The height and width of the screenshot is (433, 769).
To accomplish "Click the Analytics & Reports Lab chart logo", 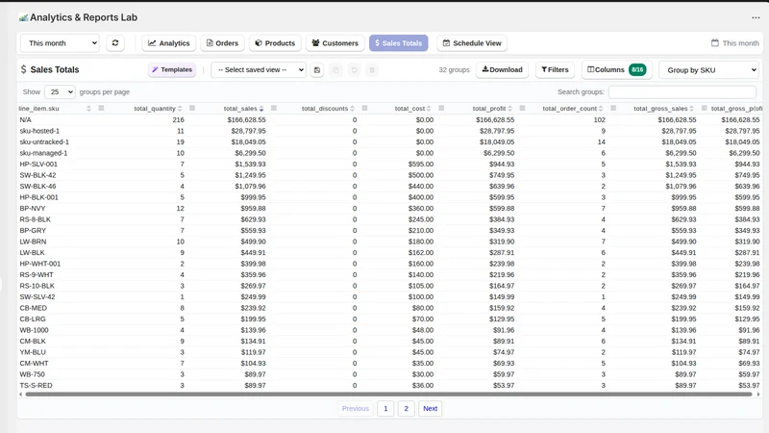I will [23, 17].
